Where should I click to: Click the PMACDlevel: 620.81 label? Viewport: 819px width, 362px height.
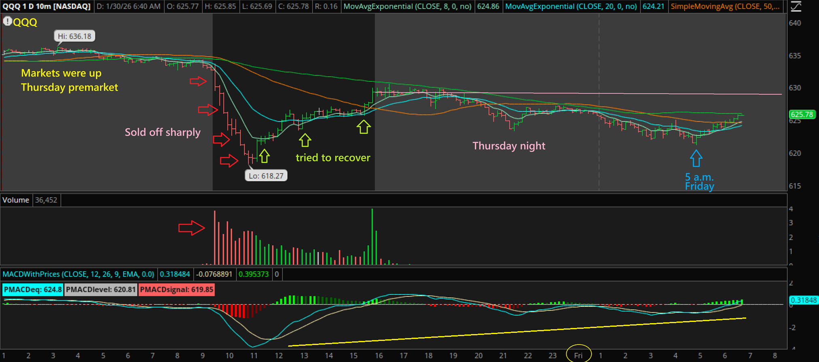[100, 290]
